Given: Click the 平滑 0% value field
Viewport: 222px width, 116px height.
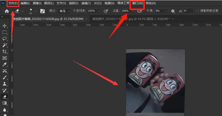Looking at the screenshot, I should (x=160, y=11).
